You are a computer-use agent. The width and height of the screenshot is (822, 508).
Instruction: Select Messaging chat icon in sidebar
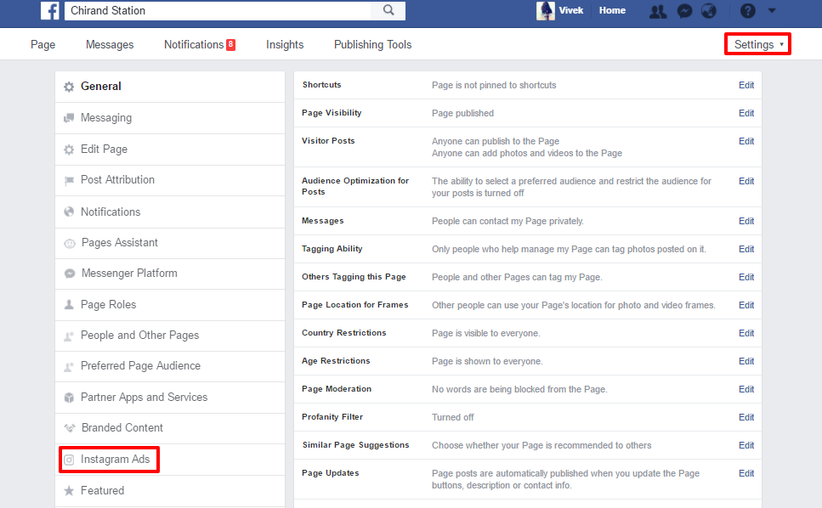tap(69, 118)
